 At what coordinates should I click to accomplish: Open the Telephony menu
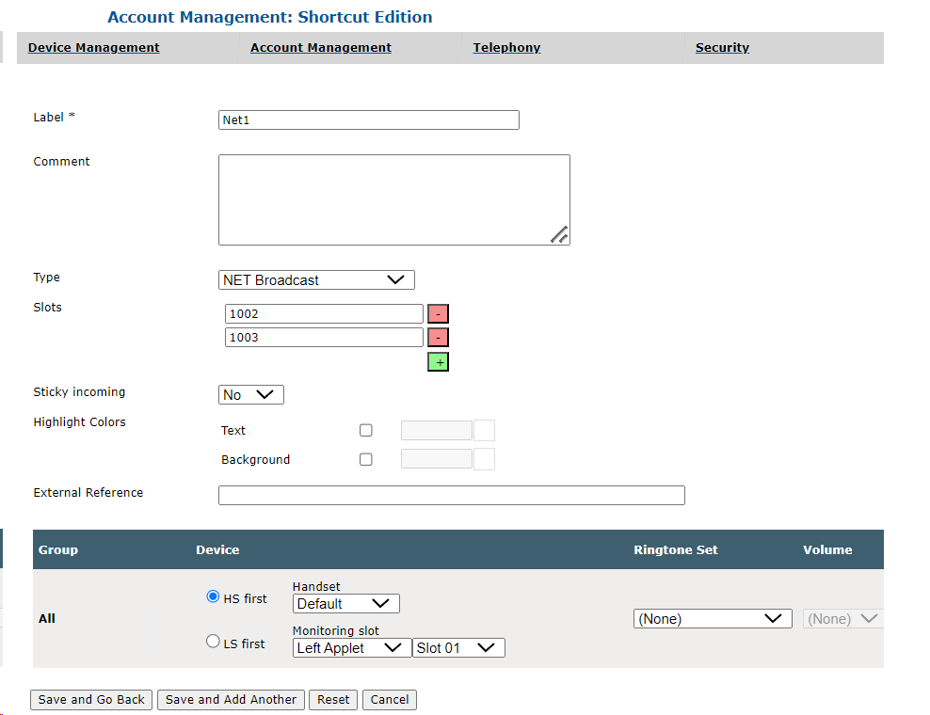506,47
